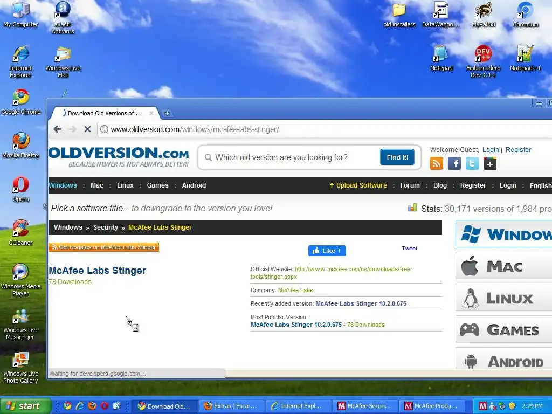Open the Windows start menu
Screen dimensions: 552x414
coord(25,406)
